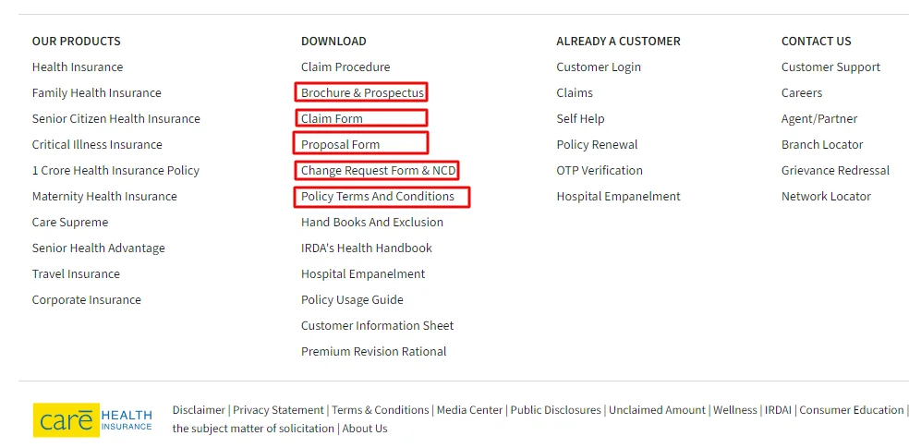Visit the Grievance Redressal page
Image resolution: width=909 pixels, height=448 pixels.
835,171
